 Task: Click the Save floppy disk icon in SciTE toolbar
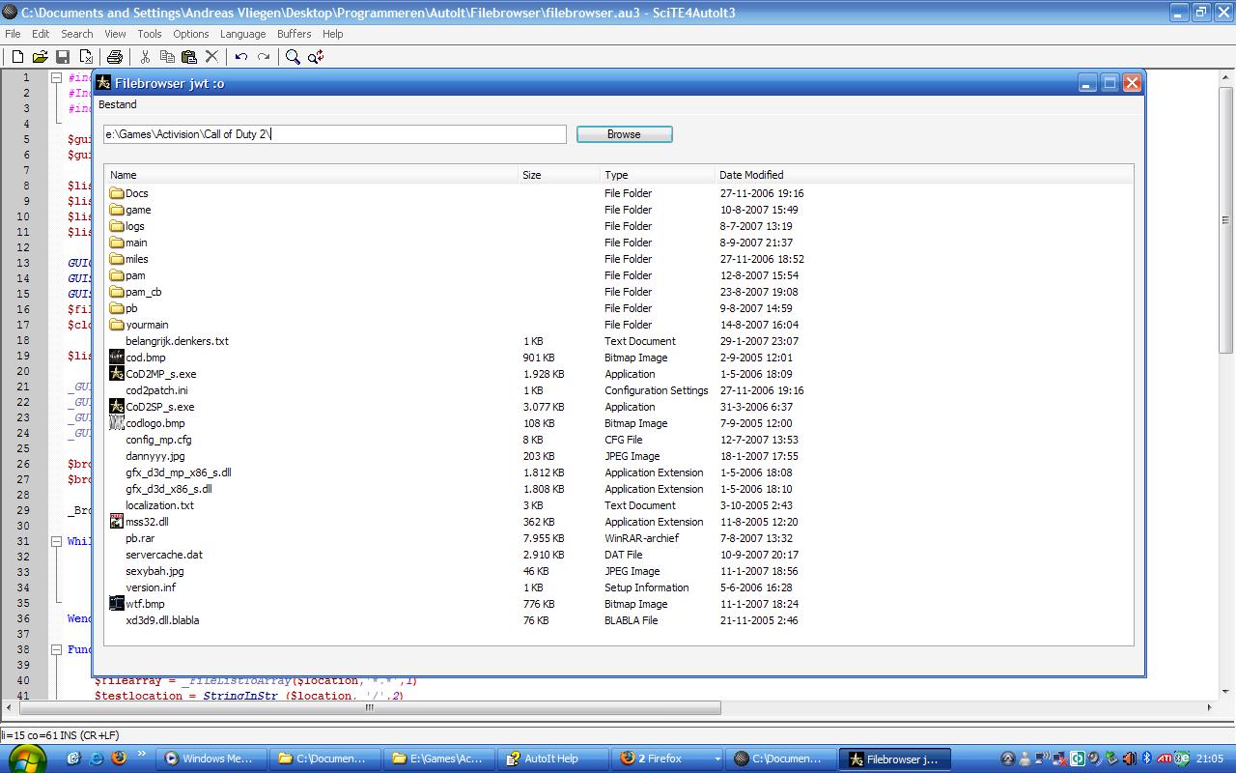pos(63,57)
